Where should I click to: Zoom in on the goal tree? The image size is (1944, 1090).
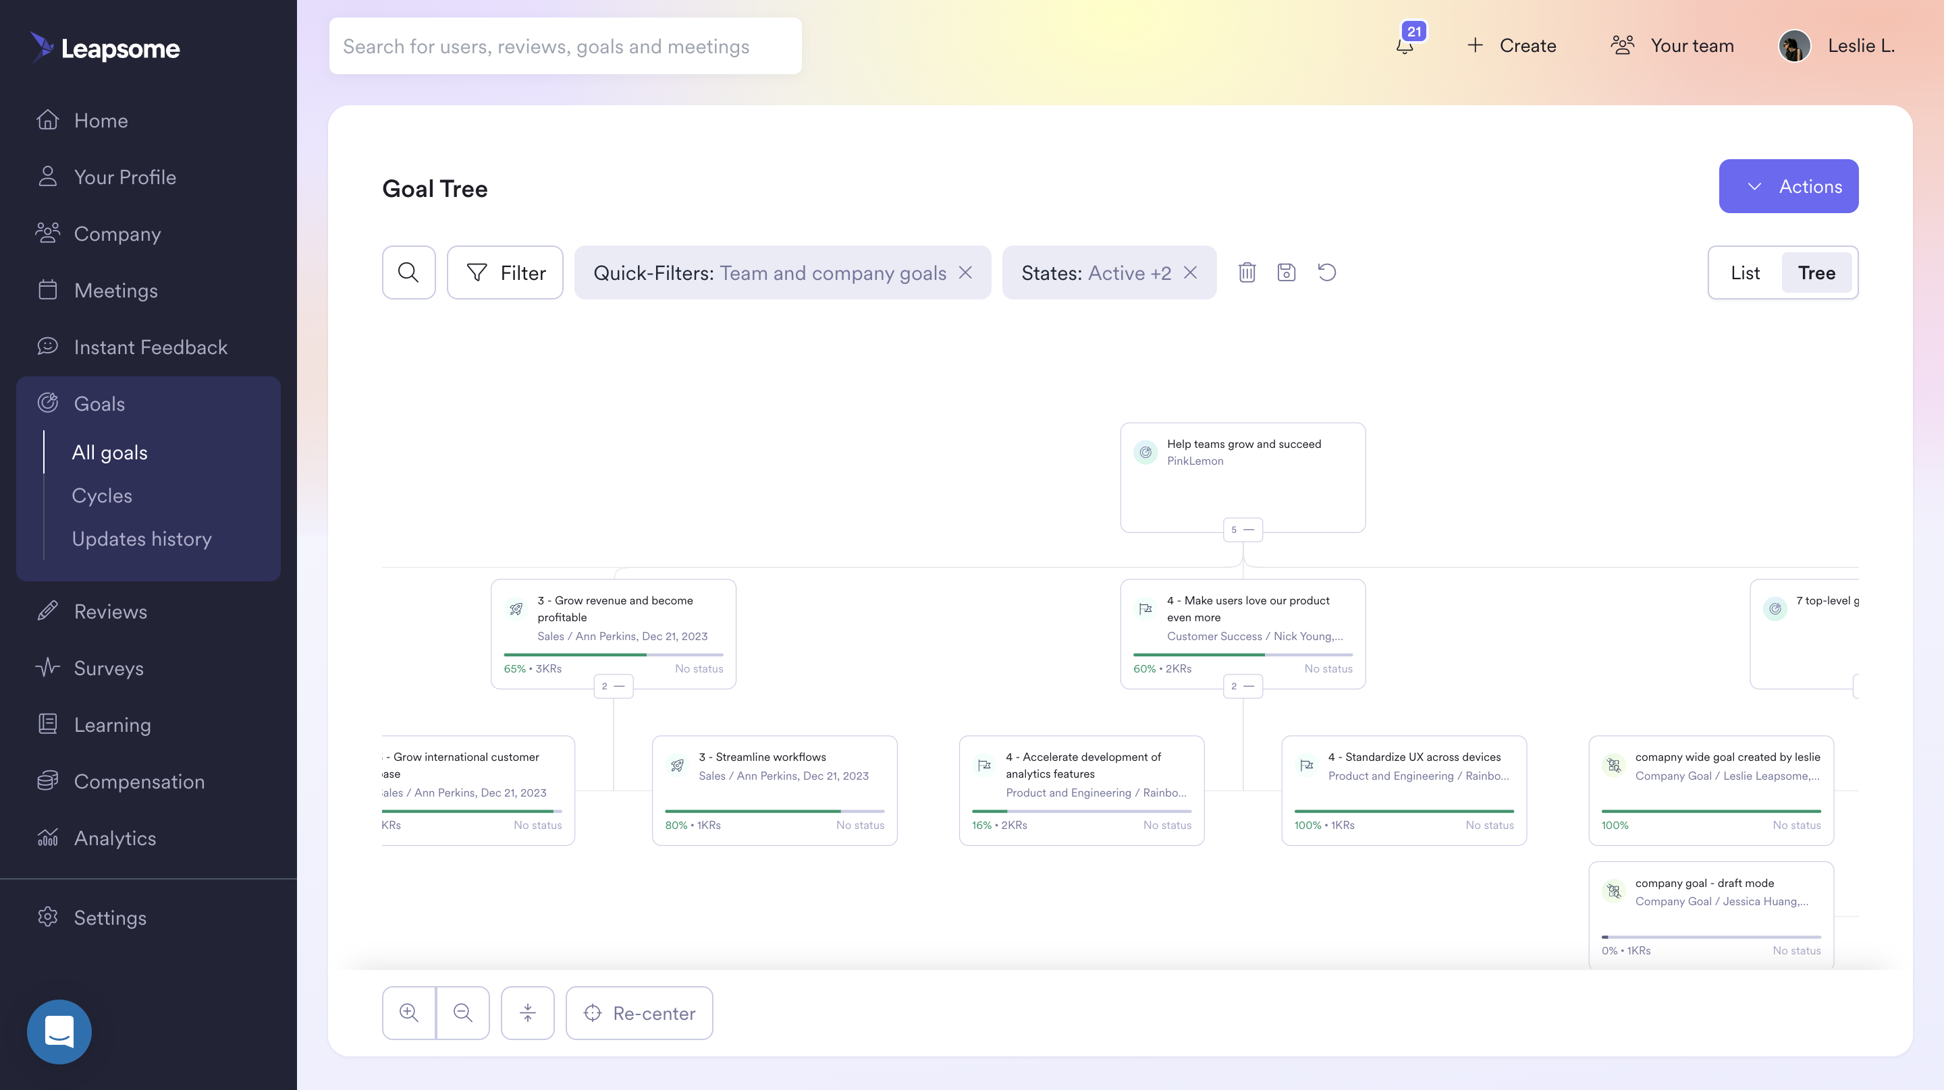coord(408,1012)
